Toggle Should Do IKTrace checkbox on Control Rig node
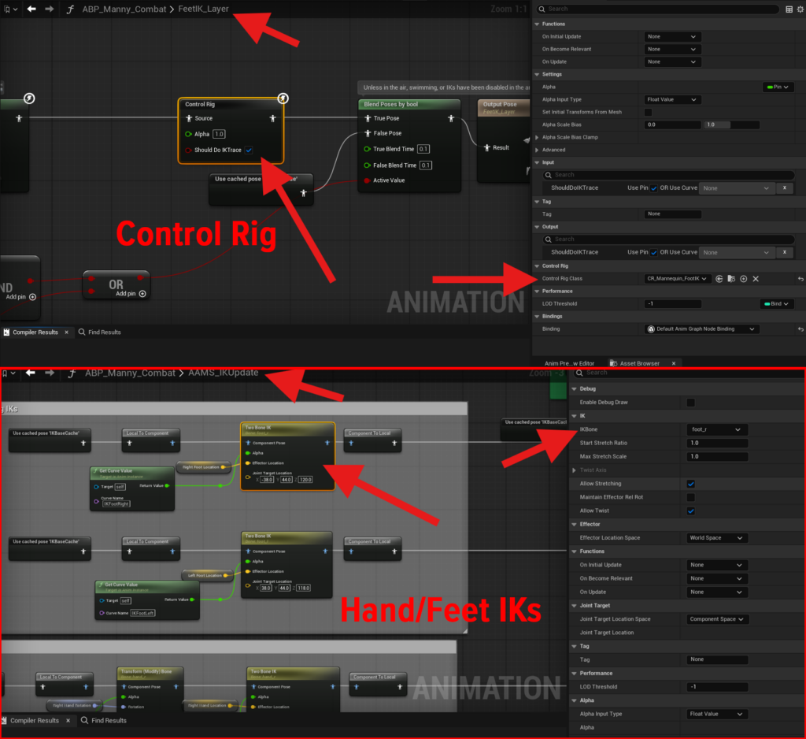806x739 pixels. pos(249,150)
